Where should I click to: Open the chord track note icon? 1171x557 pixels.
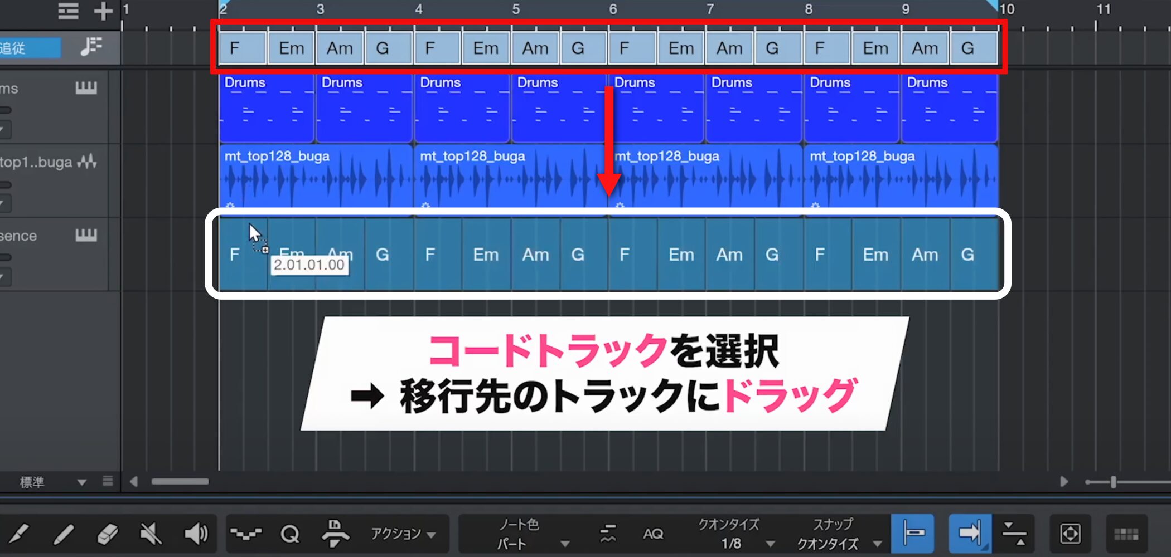[91, 47]
